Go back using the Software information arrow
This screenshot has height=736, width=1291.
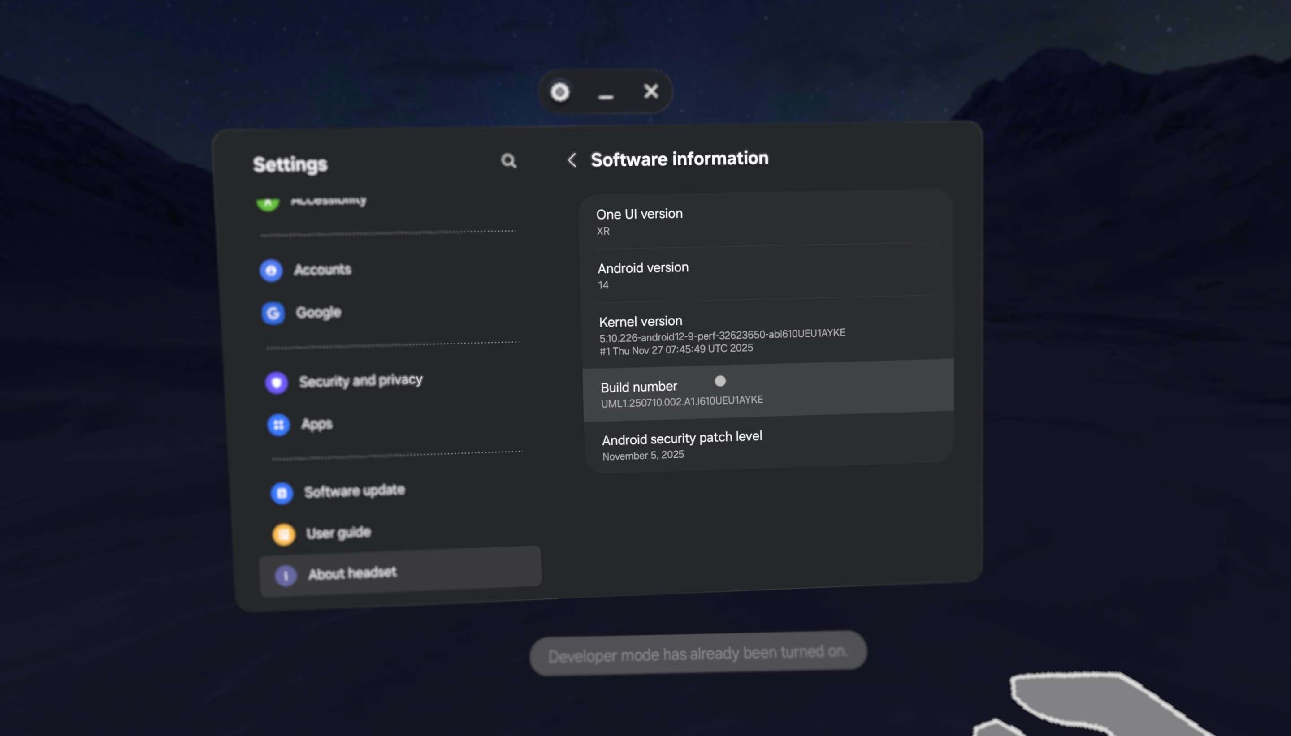pyautogui.click(x=572, y=160)
